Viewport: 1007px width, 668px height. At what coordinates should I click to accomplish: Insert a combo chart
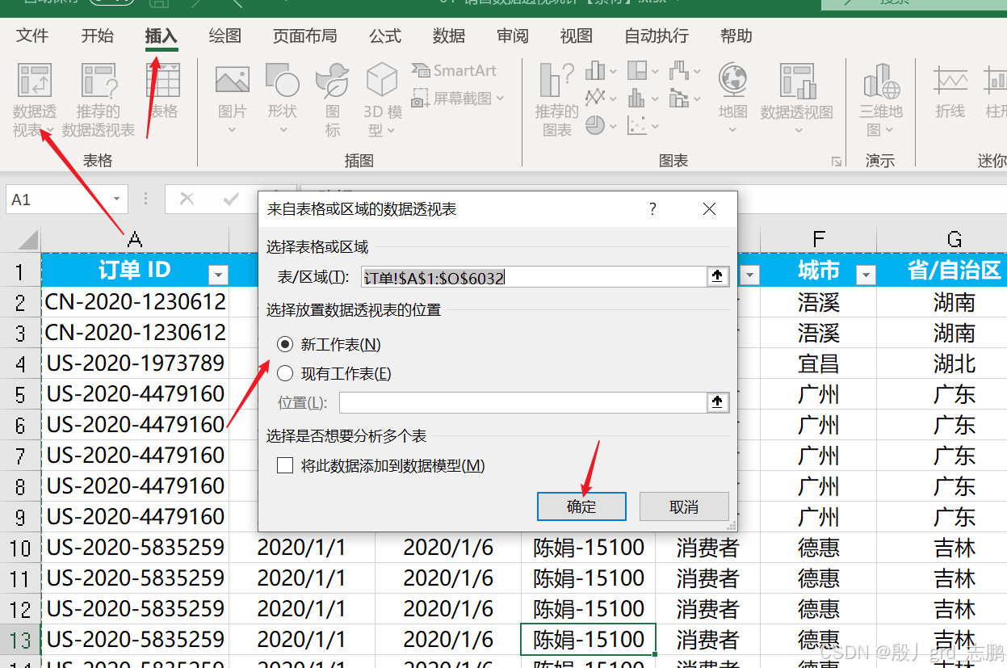(680, 98)
